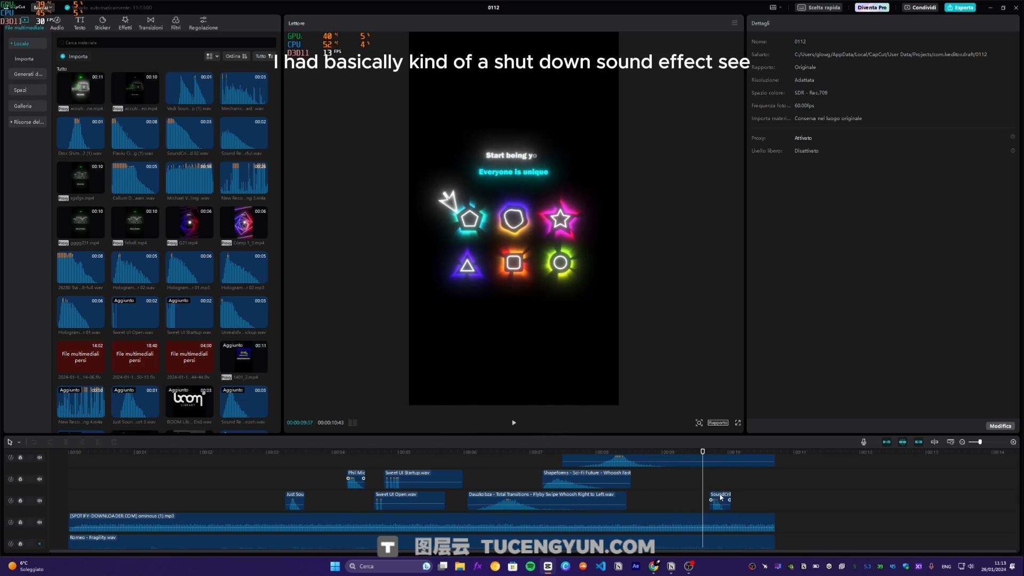Open the Sticker panel
This screenshot has width=1024, height=576.
tap(102, 23)
